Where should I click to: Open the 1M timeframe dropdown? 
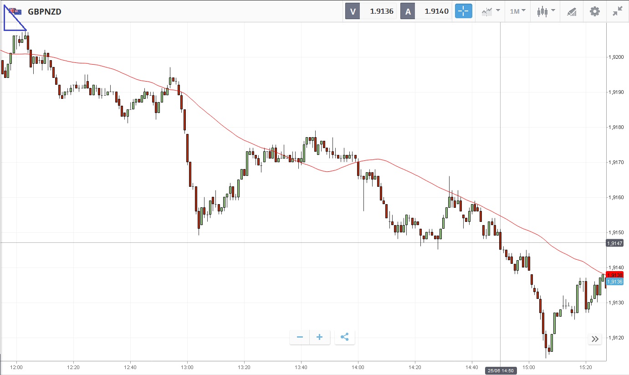tap(517, 11)
